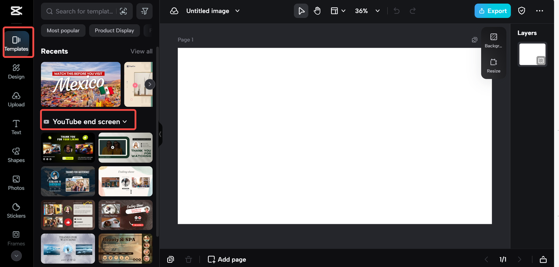Open the Resize tool
This screenshot has width=559, height=267.
(x=493, y=65)
